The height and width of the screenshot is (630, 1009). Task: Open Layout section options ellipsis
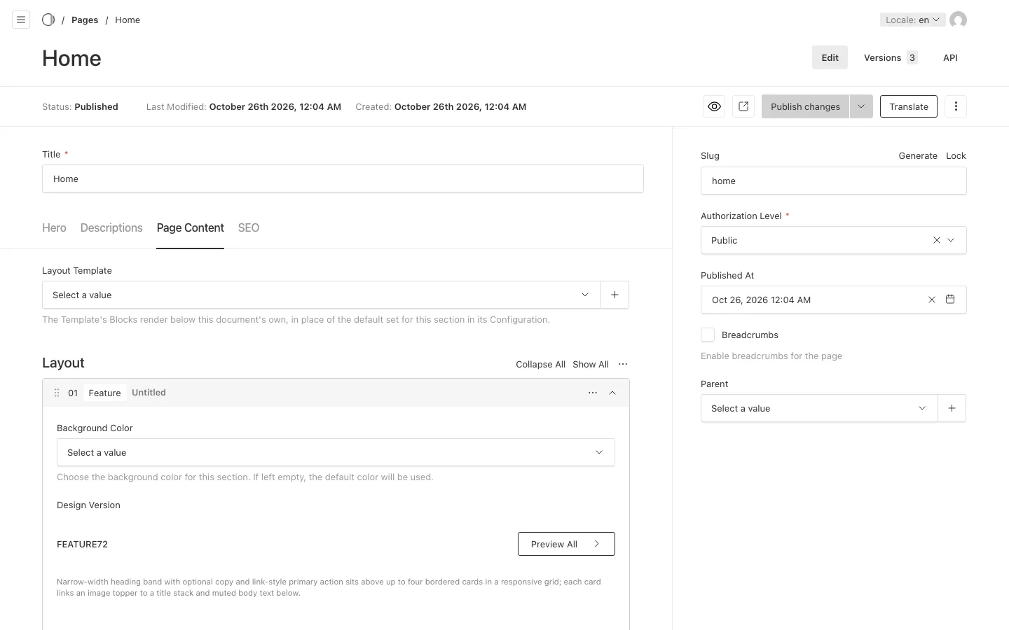pyautogui.click(x=623, y=364)
